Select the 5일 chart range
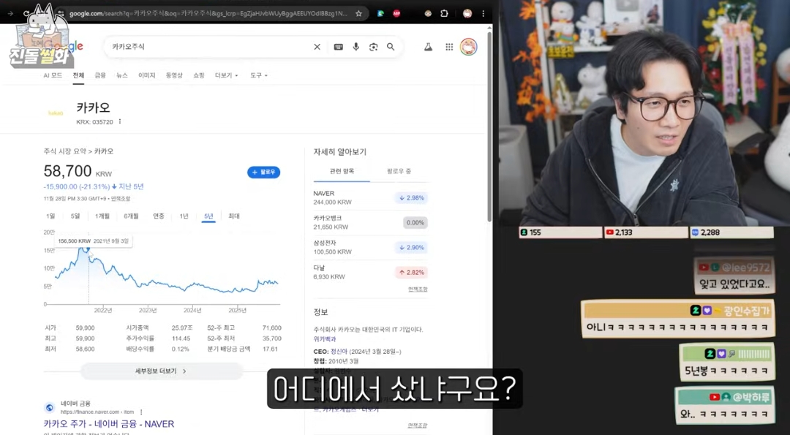 75,216
